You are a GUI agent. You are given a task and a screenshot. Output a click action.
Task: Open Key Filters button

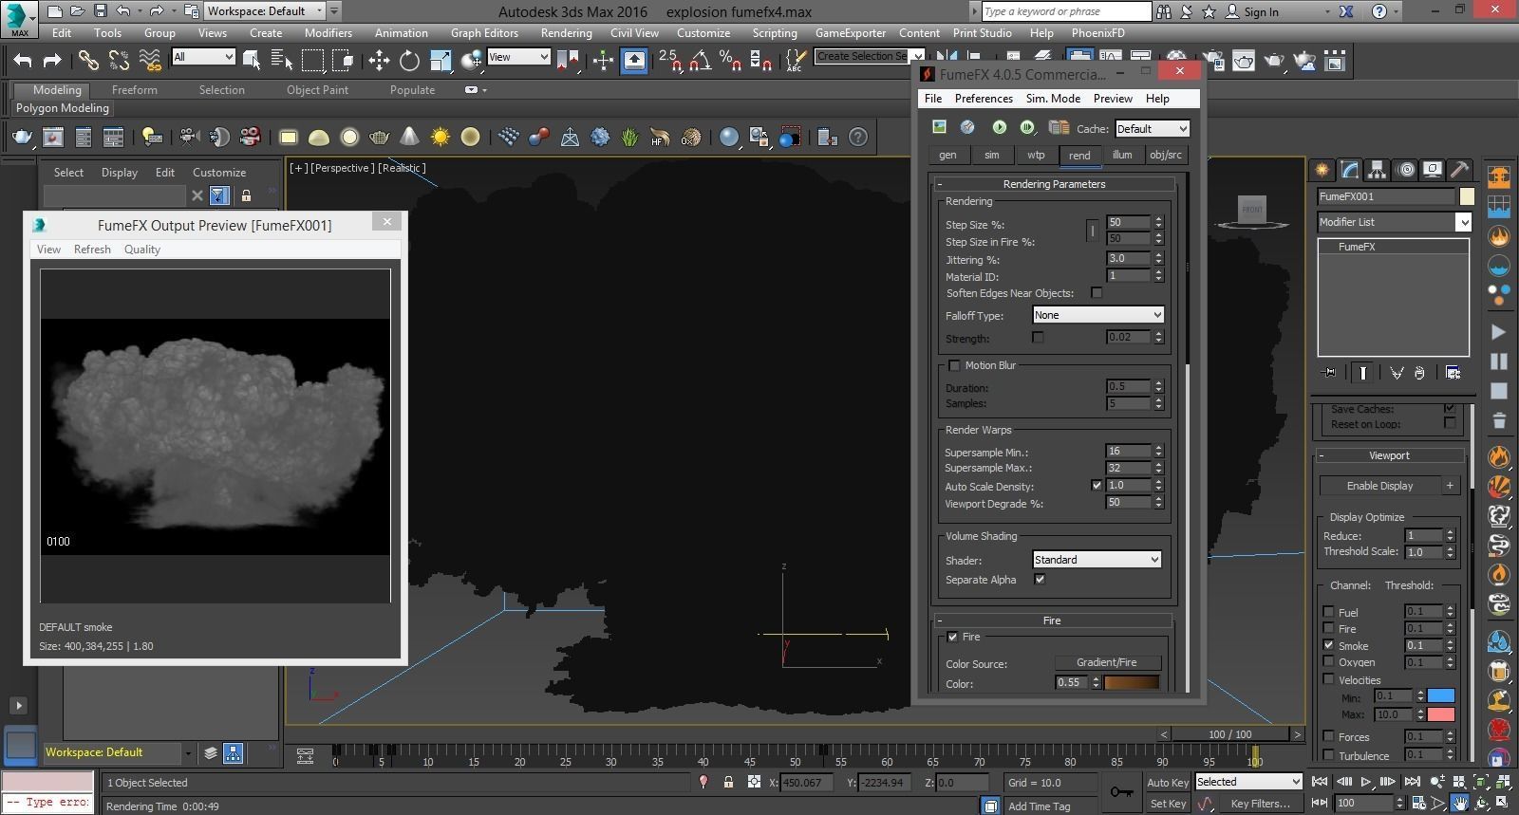pos(1260,804)
